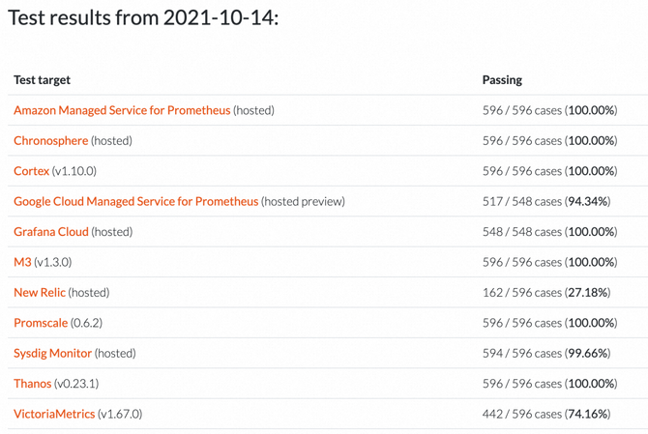Open the Promscale link
The image size is (648, 434).
(x=41, y=323)
